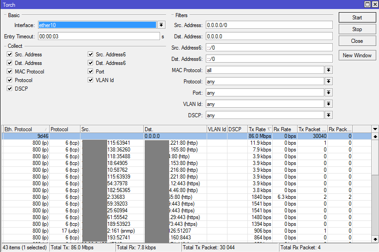The width and height of the screenshot is (379, 252).
Task: Select the row with Tx Rate 1394 bps
Action: tap(187, 224)
